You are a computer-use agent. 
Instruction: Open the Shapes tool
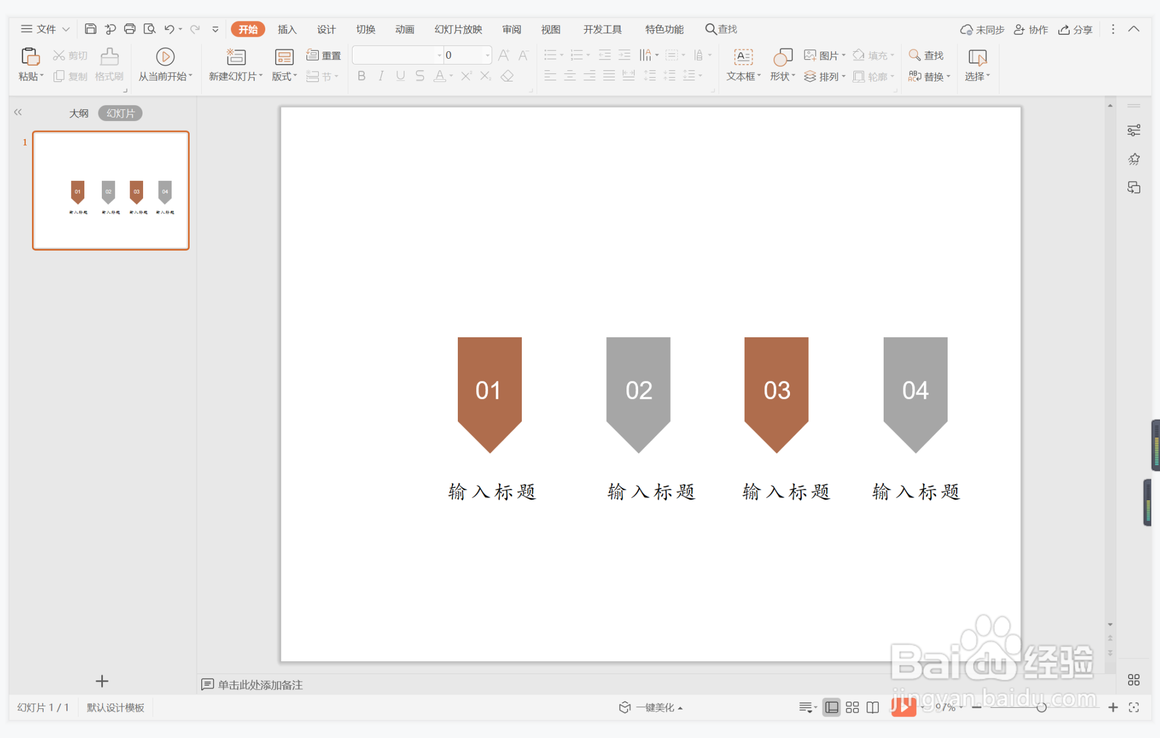(782, 57)
